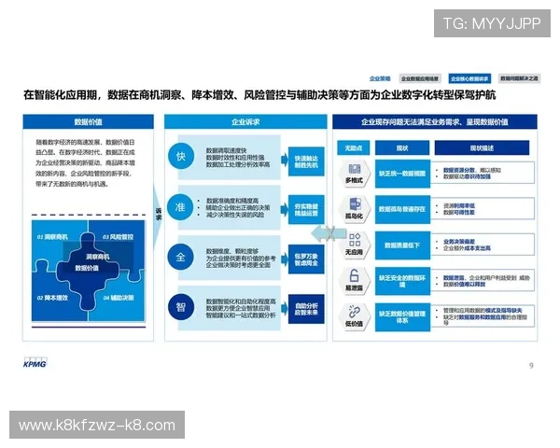Click the 快速触达 制胜先机 box

pyautogui.click(x=306, y=161)
